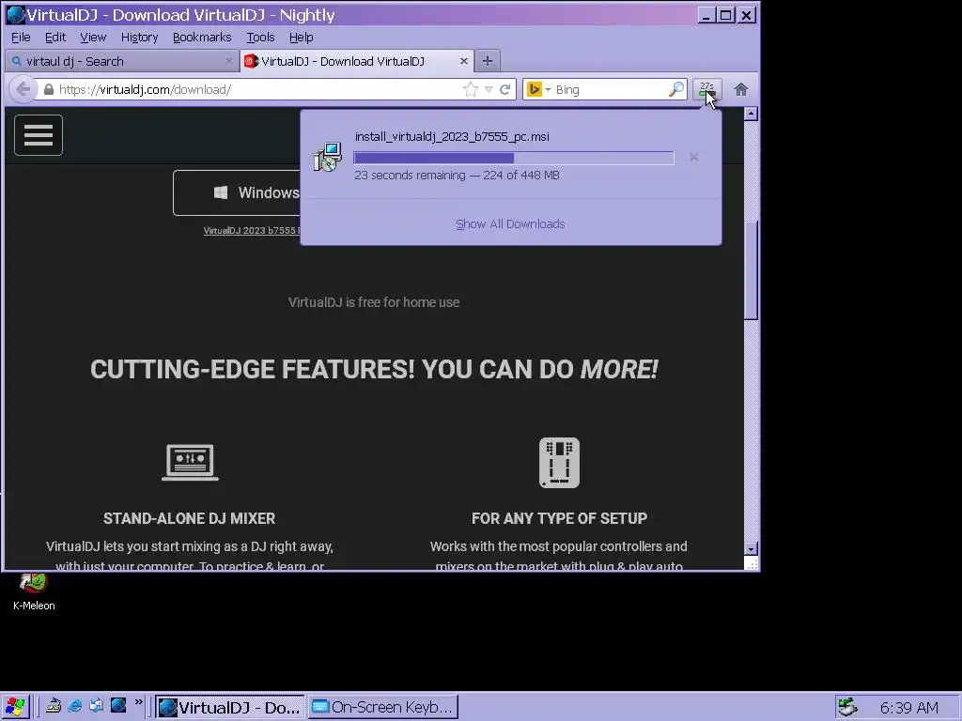Open the Help menu
The image size is (962, 721).
click(x=302, y=38)
